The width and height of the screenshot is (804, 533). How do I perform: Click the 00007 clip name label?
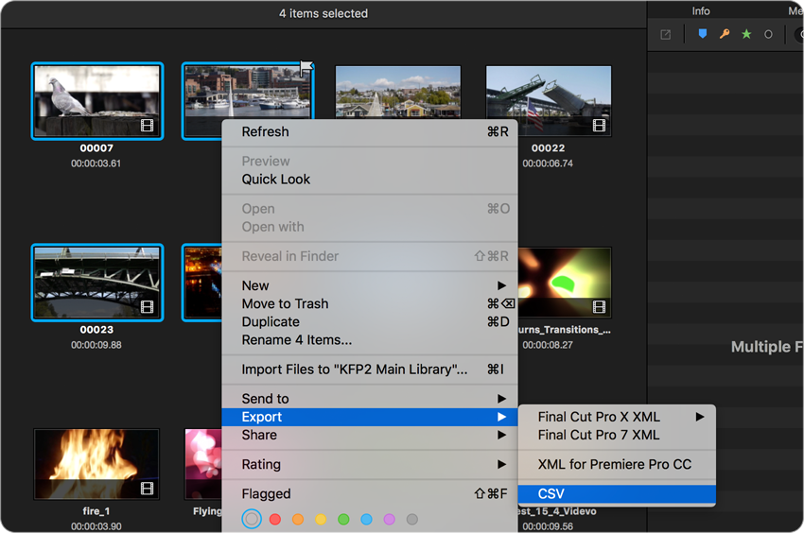pos(96,148)
